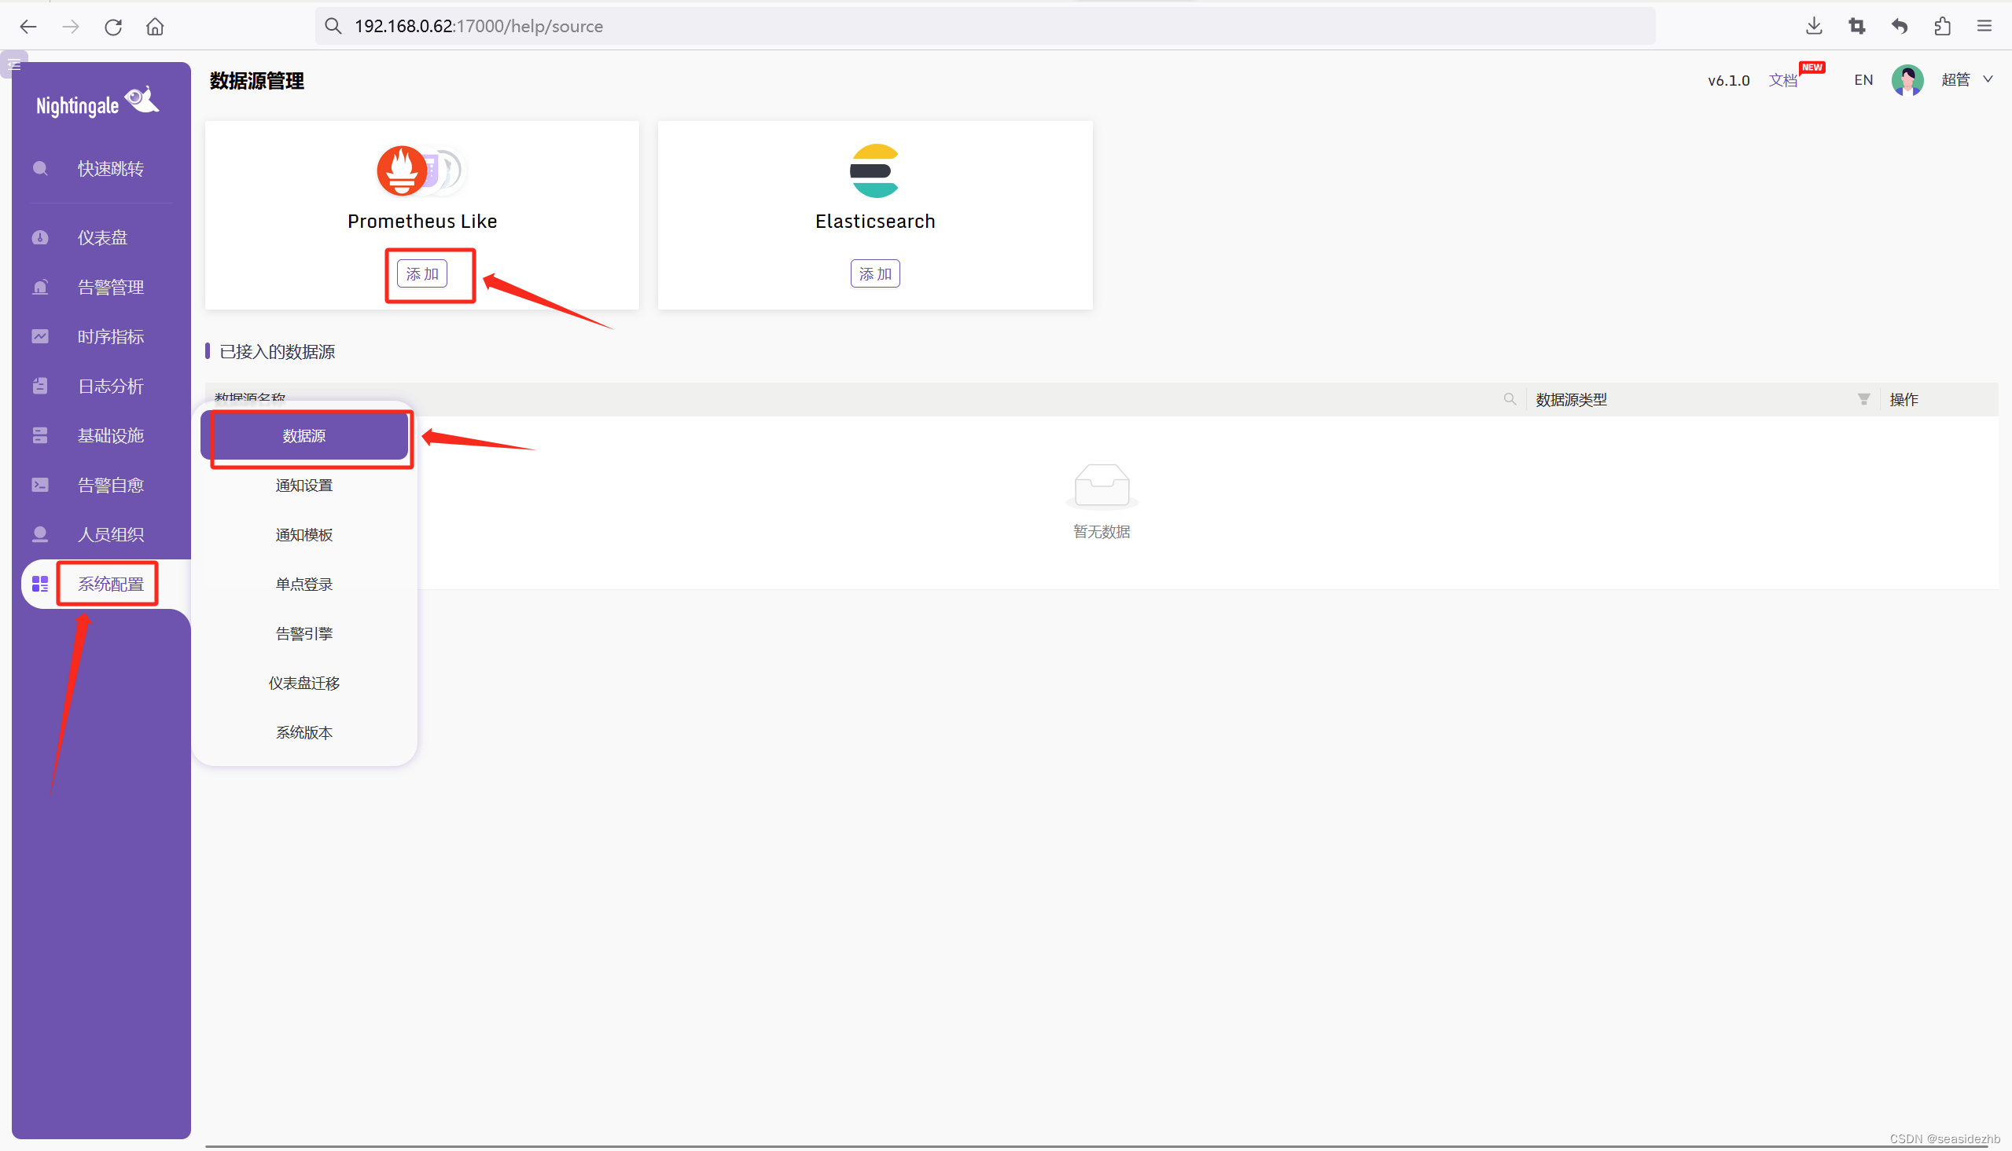The width and height of the screenshot is (2012, 1151).
Task: Click 人员组织 personnel organization icon
Action: pyautogui.click(x=39, y=534)
